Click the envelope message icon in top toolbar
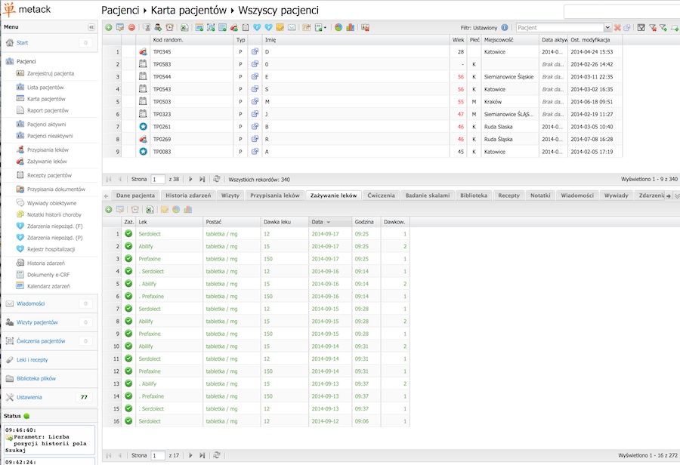Screen dimensions: 680x465 (292, 27)
